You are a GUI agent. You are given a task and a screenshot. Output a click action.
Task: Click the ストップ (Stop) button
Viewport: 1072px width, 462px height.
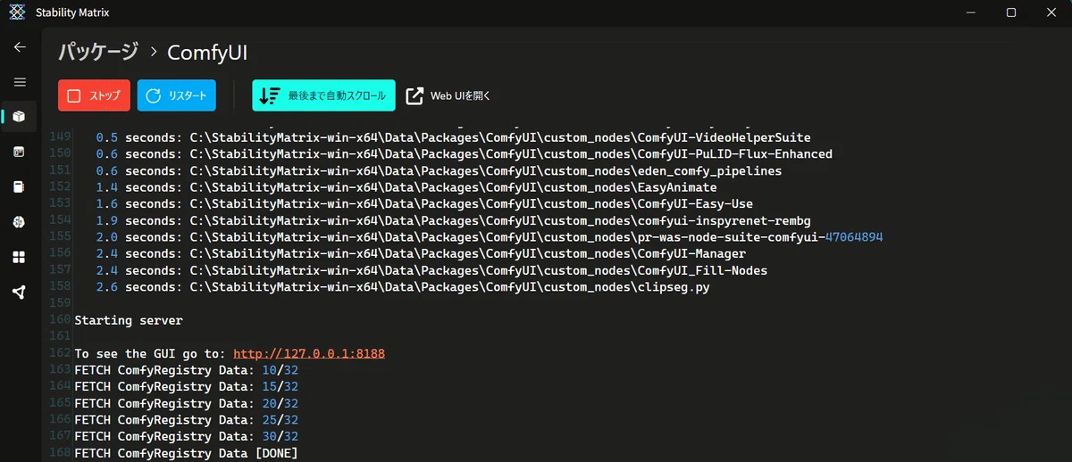click(x=94, y=95)
